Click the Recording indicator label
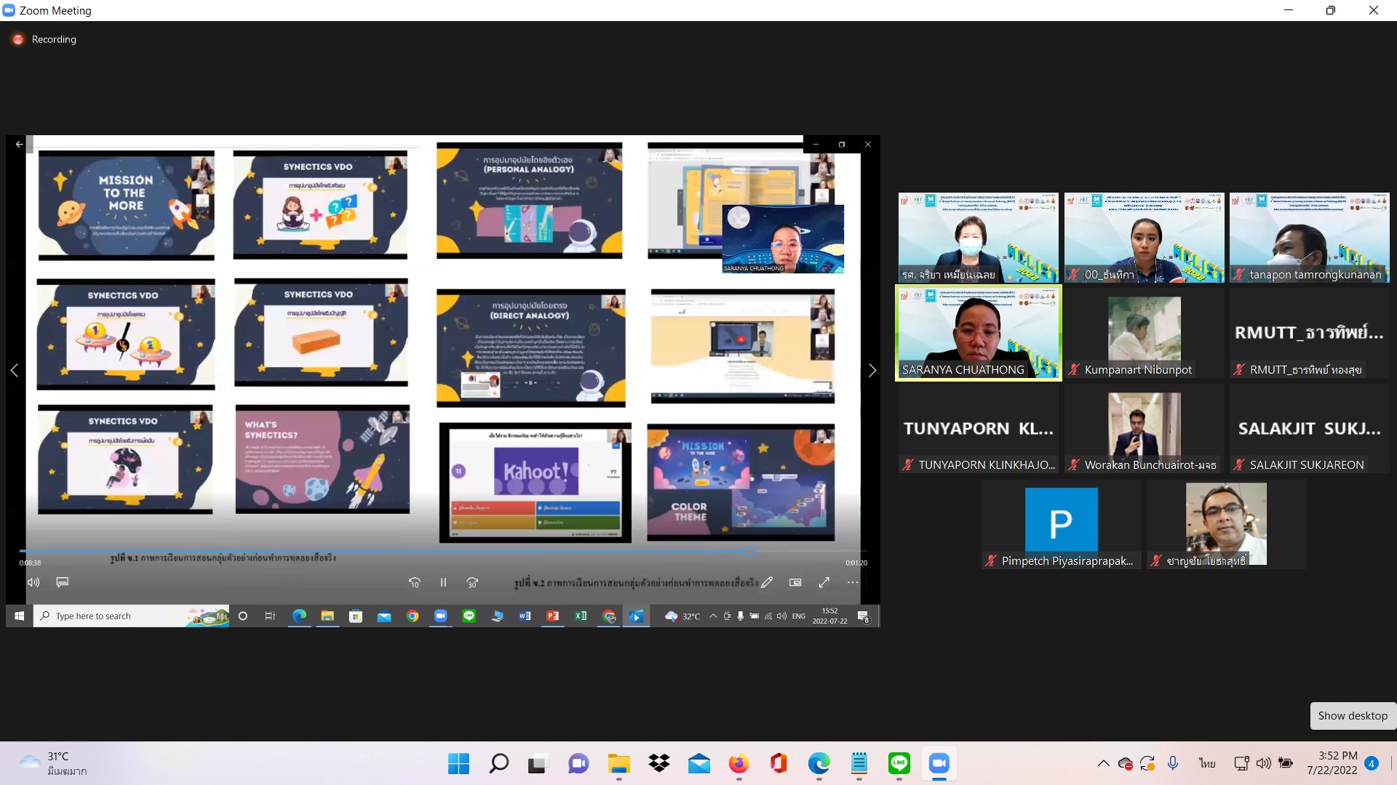 pyautogui.click(x=53, y=39)
